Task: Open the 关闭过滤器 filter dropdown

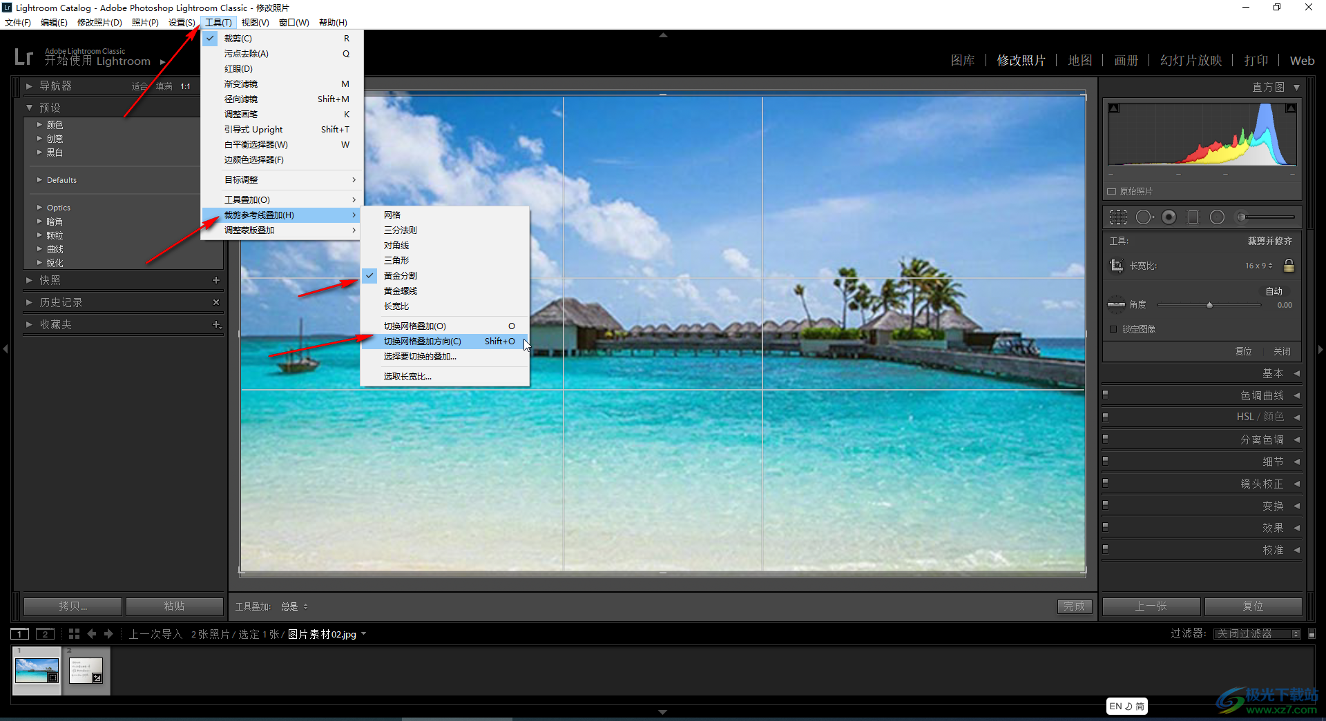Action: coord(1257,633)
